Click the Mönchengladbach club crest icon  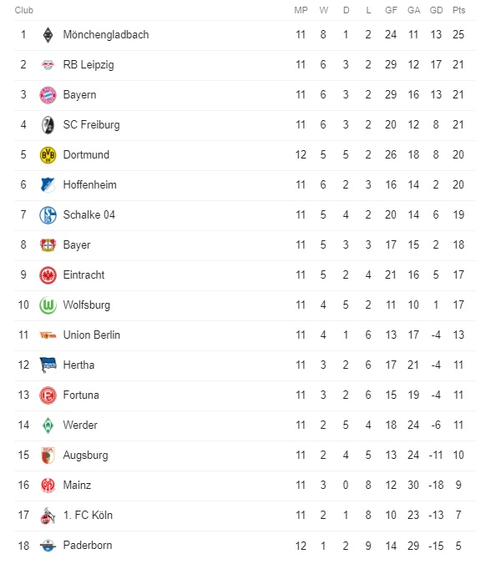click(x=48, y=35)
